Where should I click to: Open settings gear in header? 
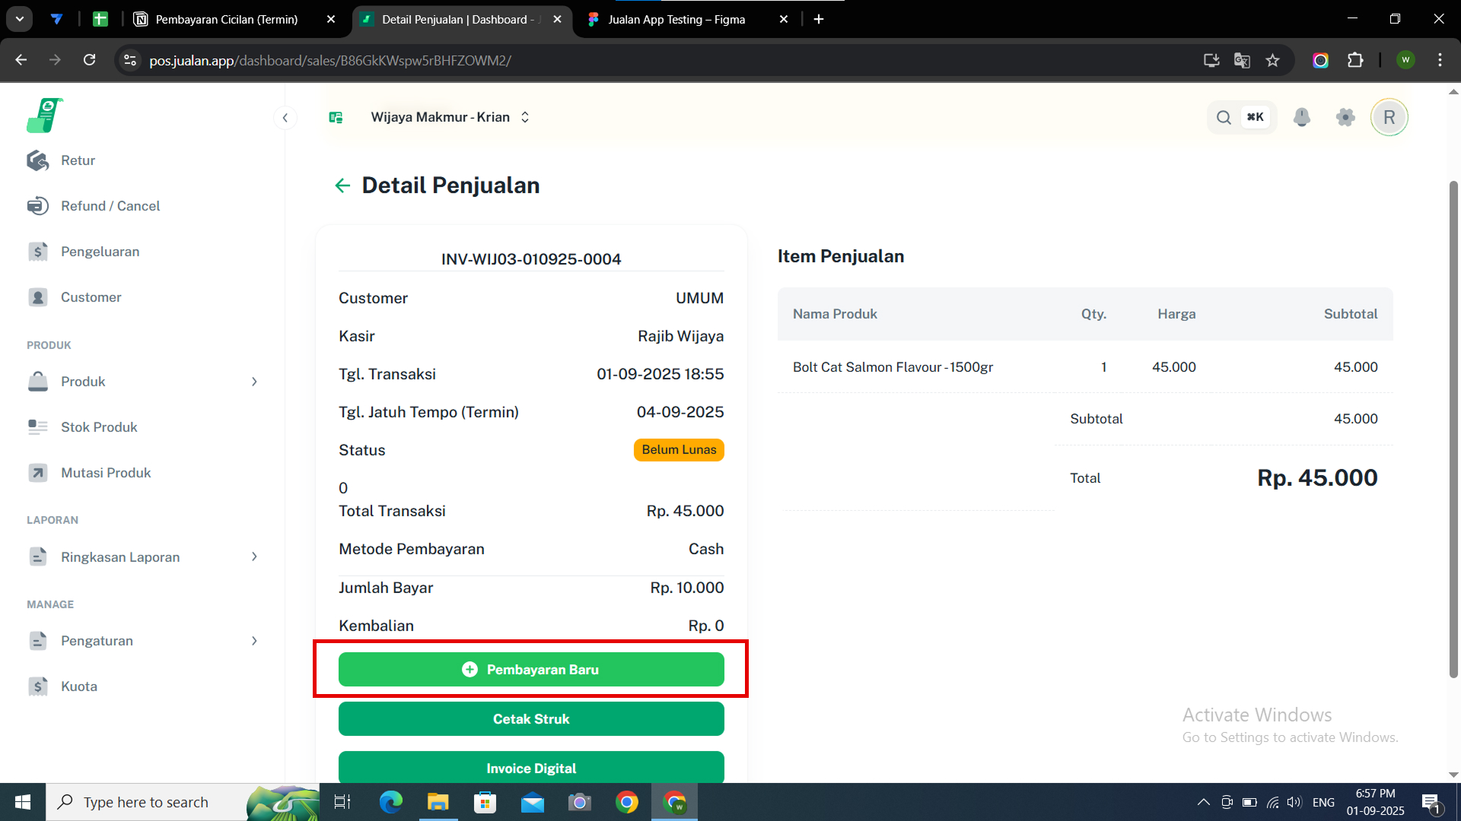(x=1345, y=117)
